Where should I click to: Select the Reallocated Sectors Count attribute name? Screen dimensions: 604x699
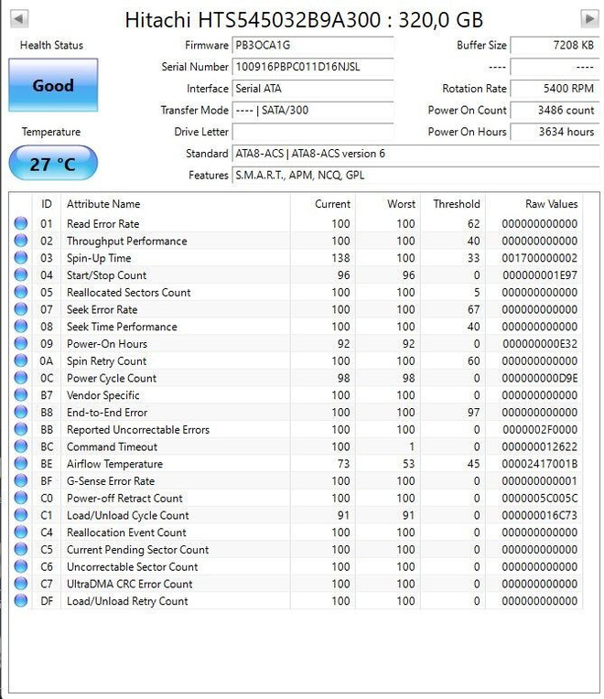click(x=129, y=293)
